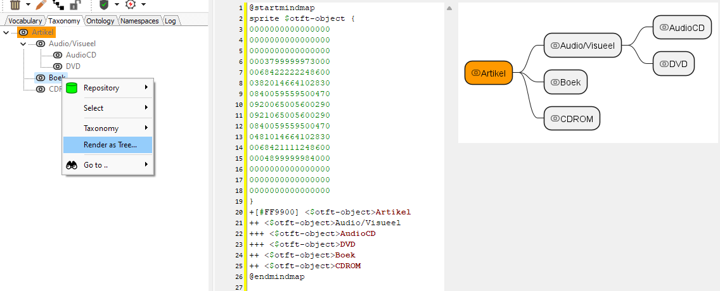Open the dropdown arrow beside the shield icon
This screenshot has height=291, width=720.
click(117, 4)
